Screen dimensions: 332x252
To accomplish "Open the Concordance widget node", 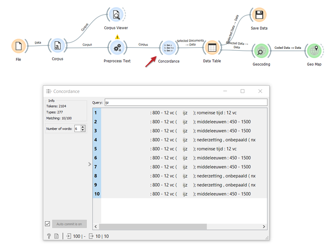I will pyautogui.click(x=168, y=48).
